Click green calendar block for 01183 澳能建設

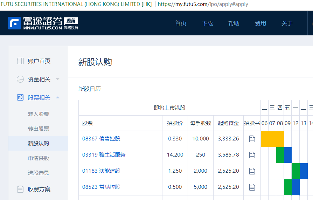pos(295,171)
